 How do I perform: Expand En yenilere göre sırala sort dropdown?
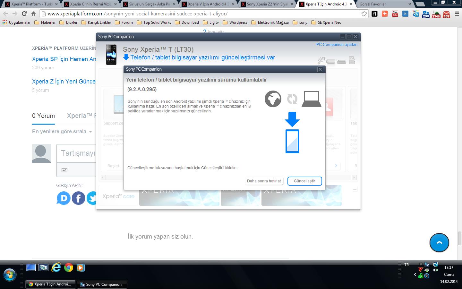[62, 132]
